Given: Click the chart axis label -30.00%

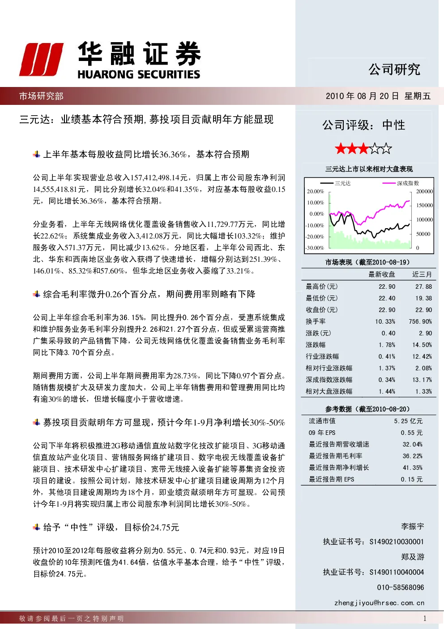Looking at the screenshot, I should pos(315,248).
